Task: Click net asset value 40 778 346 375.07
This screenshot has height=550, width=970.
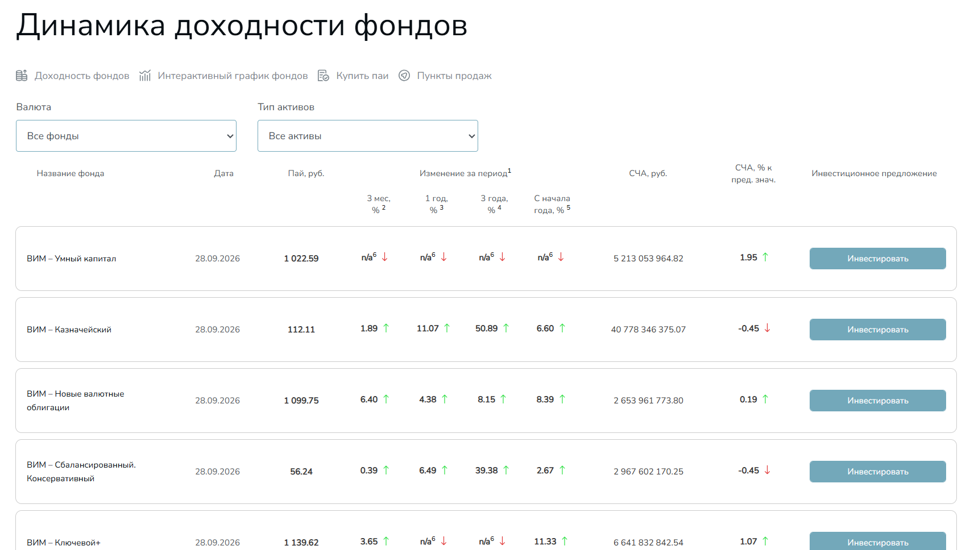Action: pos(648,330)
